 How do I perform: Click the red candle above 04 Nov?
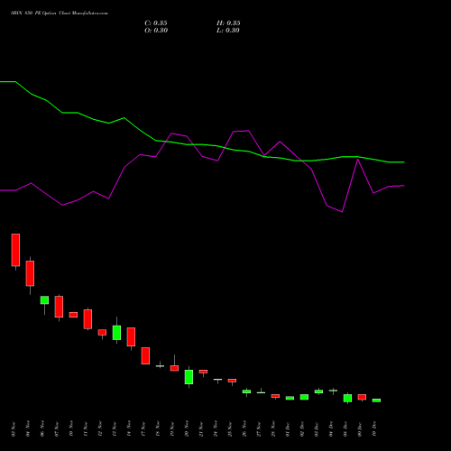click(x=30, y=273)
